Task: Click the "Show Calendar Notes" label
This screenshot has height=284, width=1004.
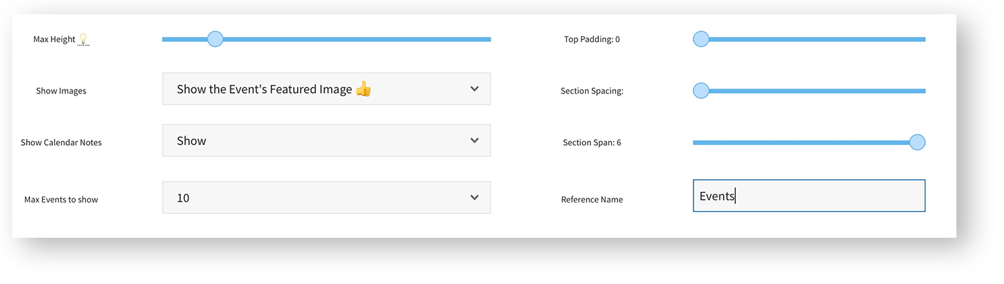Action: [x=61, y=142]
